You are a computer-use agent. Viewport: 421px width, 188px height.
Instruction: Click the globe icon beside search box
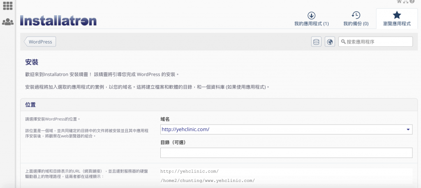click(329, 42)
